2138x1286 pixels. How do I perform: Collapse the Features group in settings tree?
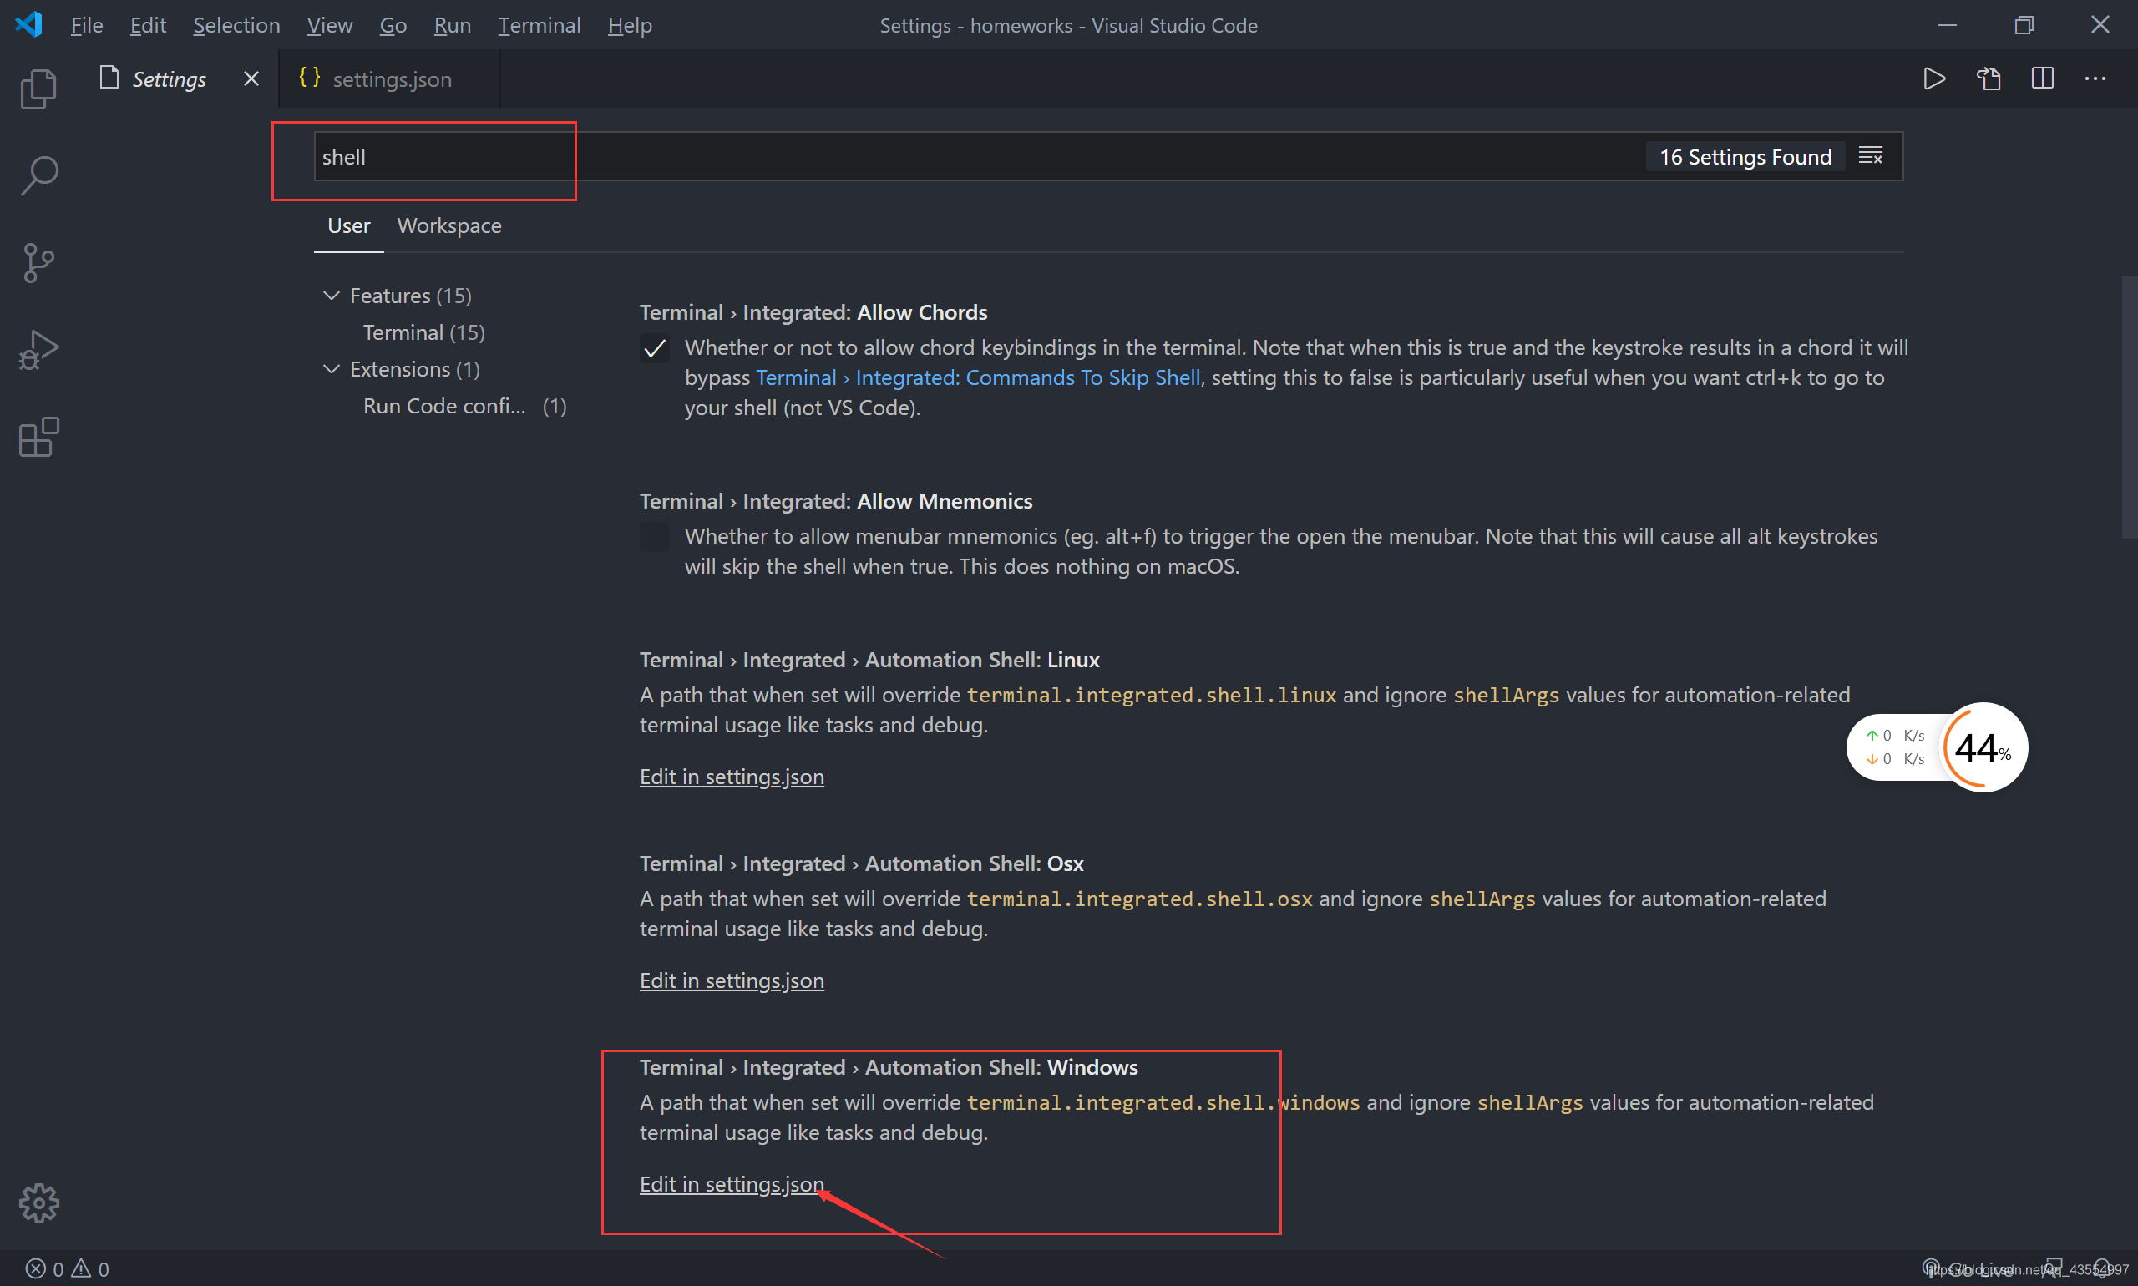[331, 296]
